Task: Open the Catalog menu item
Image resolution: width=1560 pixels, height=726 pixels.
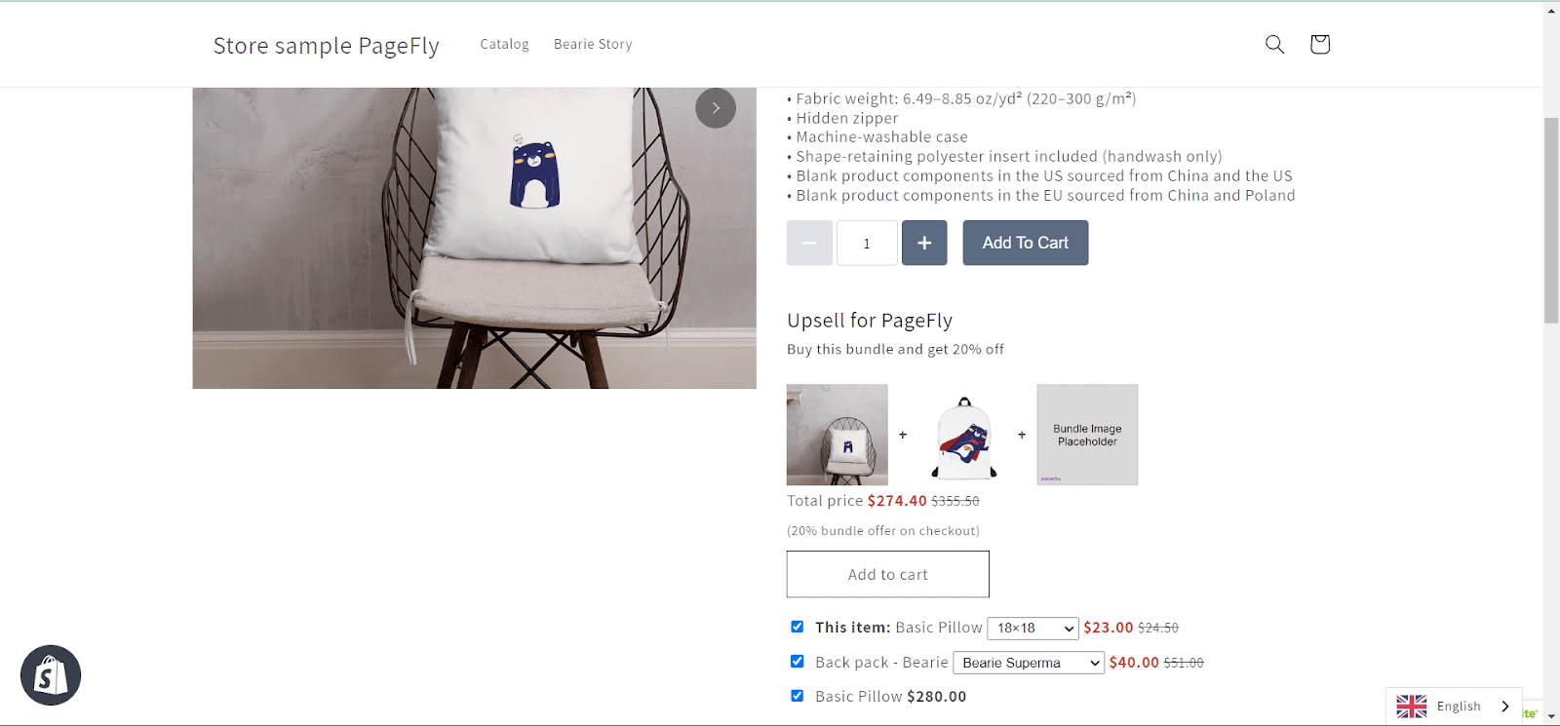Action: click(x=504, y=44)
